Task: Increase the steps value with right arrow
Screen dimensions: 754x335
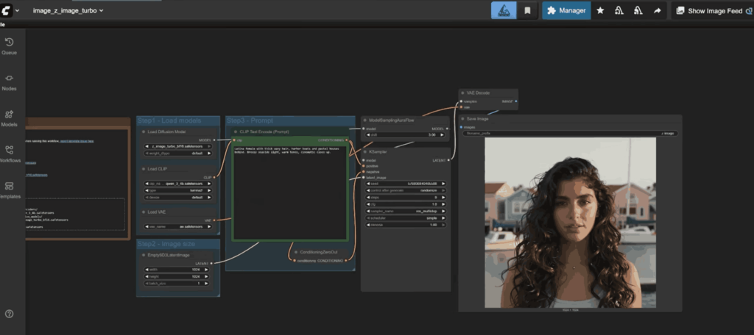Action: tap(443, 198)
